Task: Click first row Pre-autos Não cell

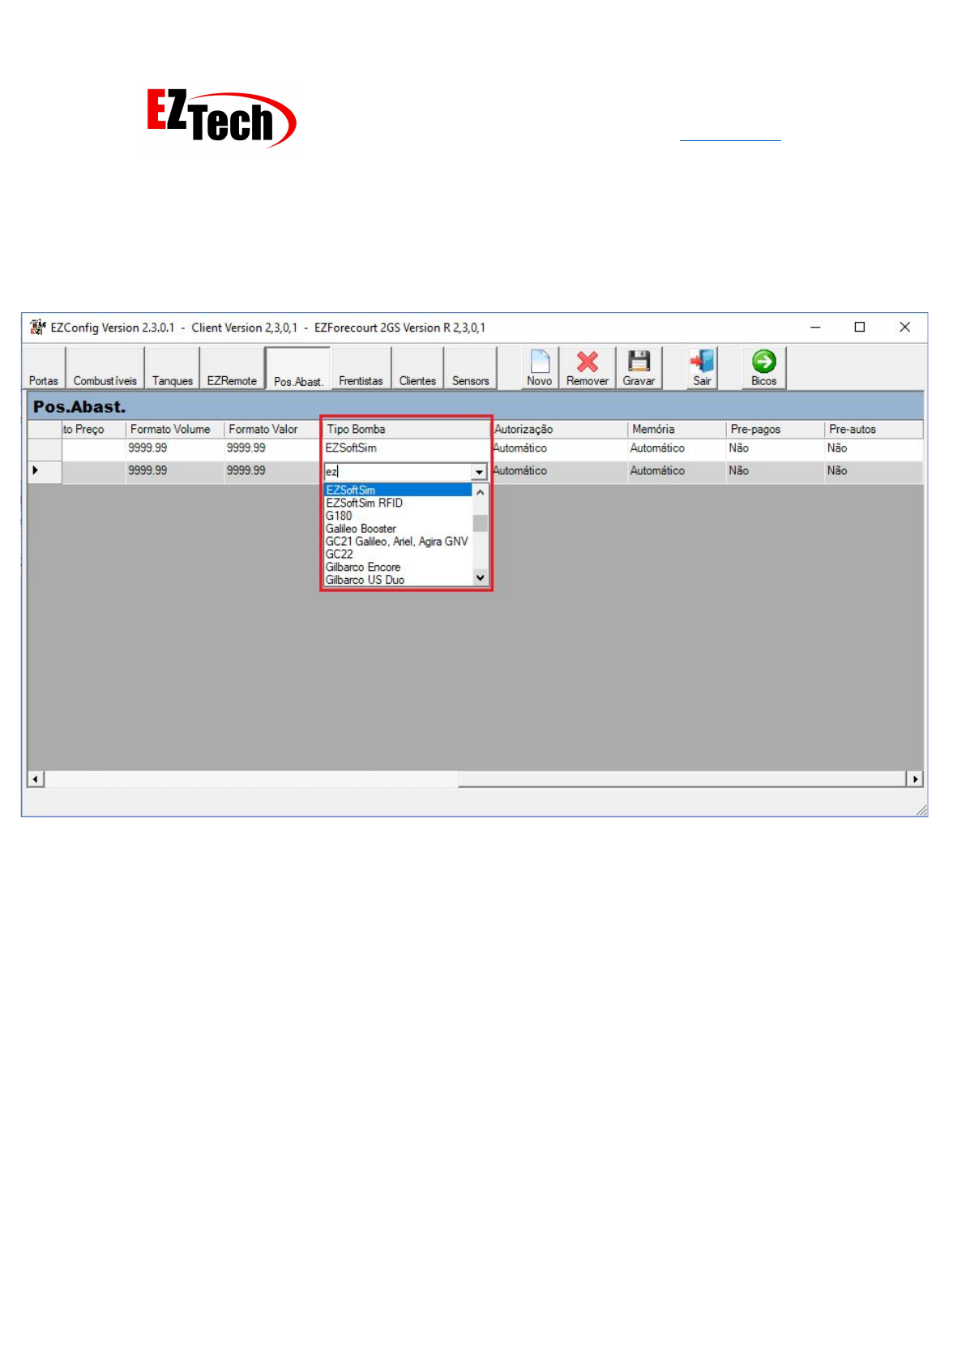Action: (x=874, y=448)
